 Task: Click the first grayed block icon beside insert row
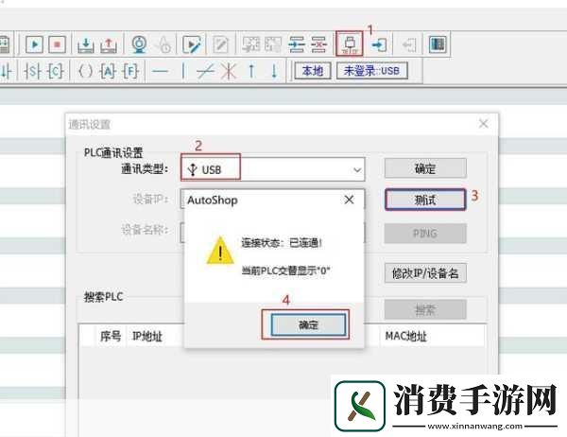pyautogui.click(x=251, y=44)
